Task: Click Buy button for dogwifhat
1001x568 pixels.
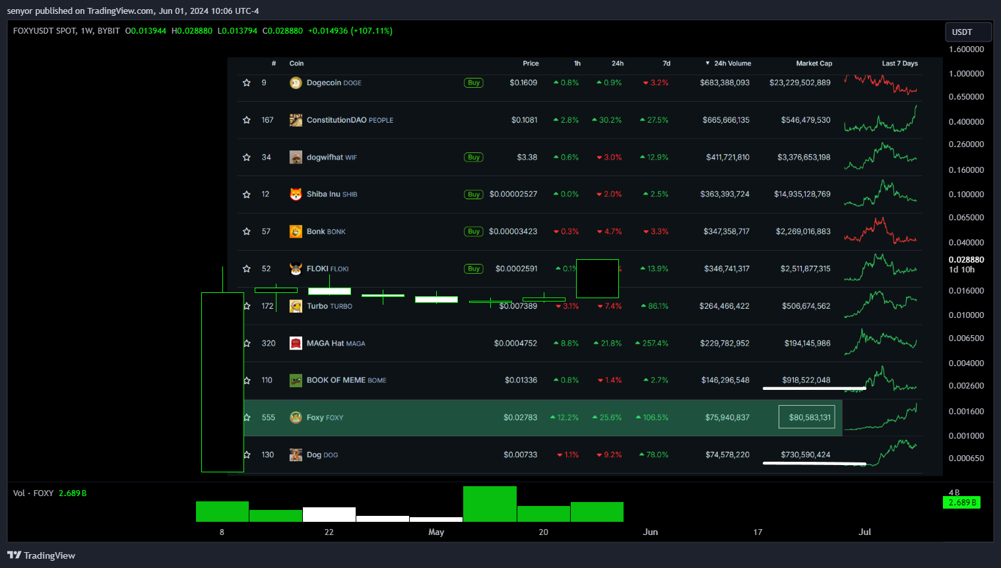Action: point(474,158)
